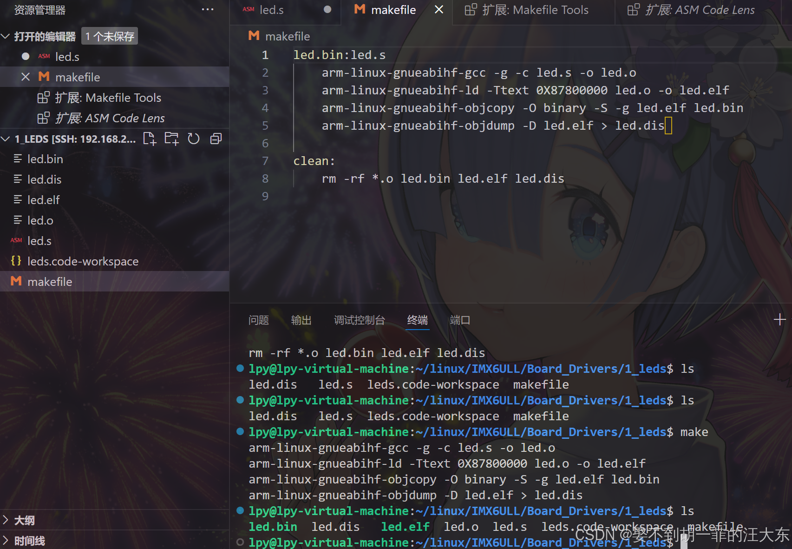Switch to the led.s editor tab
Viewport: 792px width, 549px height.
click(285, 10)
